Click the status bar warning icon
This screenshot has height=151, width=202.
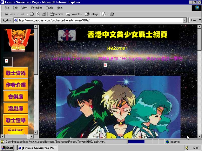click(2, 142)
